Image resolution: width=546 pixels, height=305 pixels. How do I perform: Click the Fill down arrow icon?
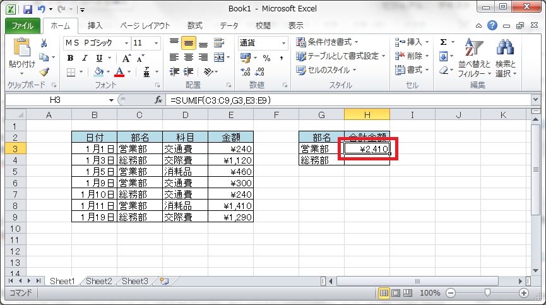(443, 56)
